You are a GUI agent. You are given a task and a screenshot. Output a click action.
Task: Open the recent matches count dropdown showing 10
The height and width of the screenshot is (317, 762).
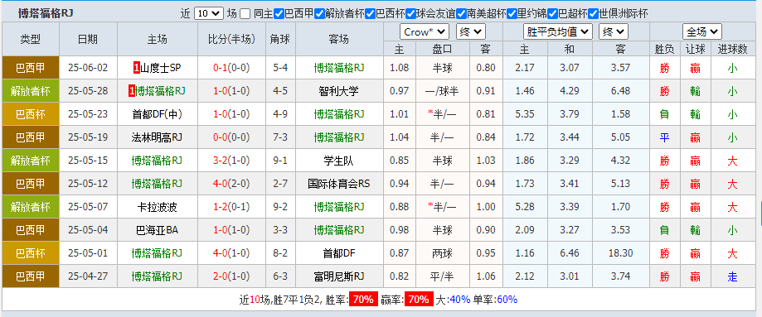[x=208, y=13]
